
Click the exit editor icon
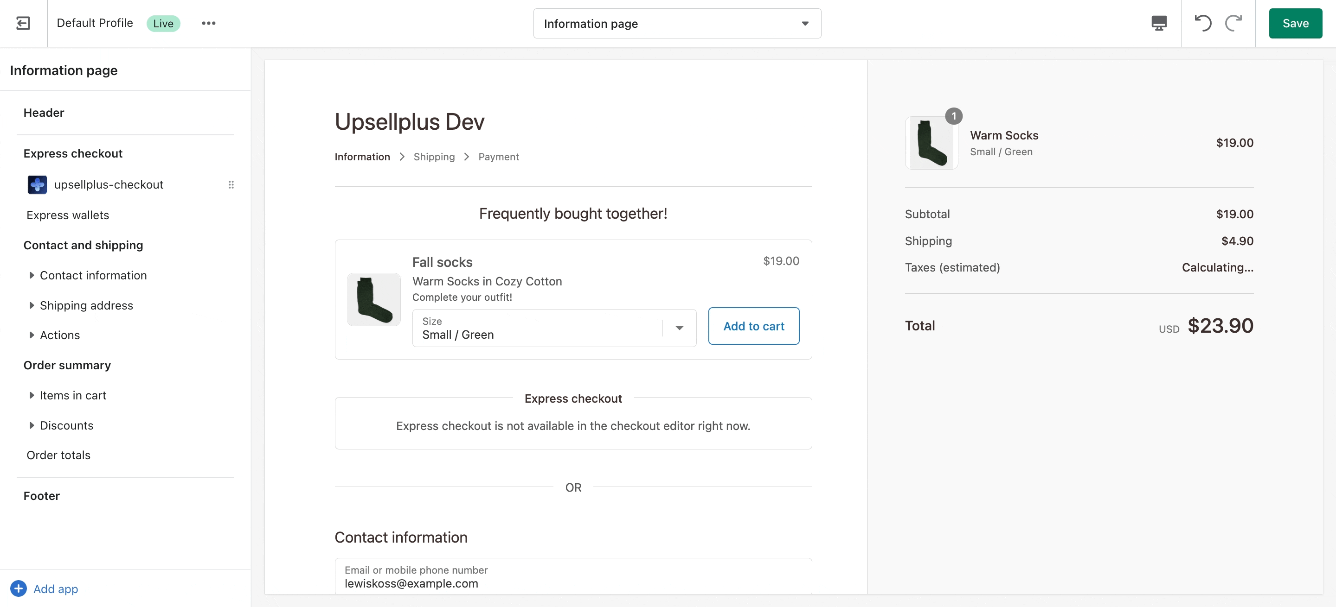click(x=23, y=23)
